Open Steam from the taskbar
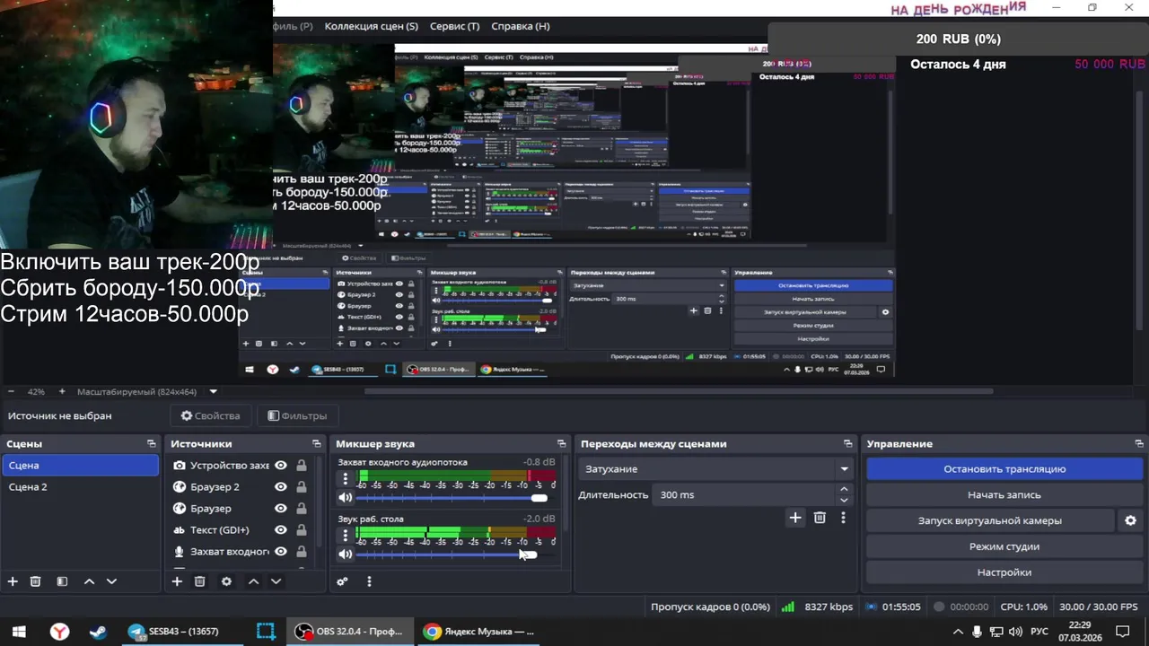 (98, 632)
